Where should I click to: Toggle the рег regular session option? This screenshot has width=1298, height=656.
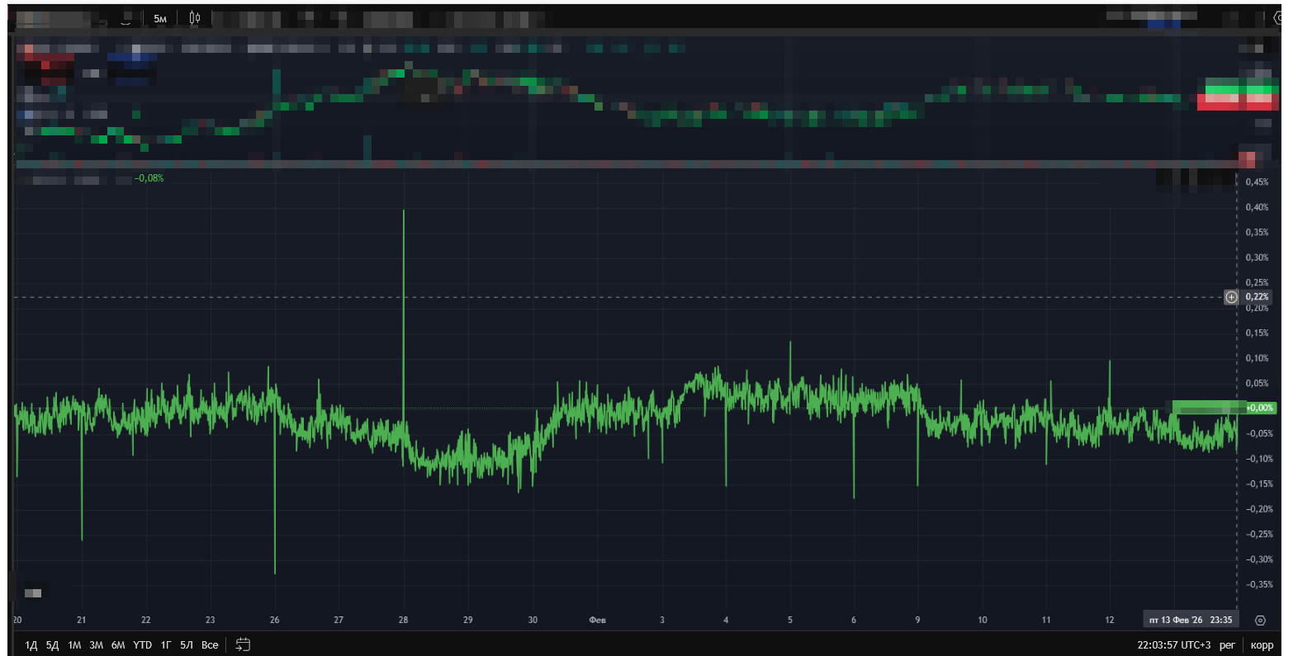(x=1227, y=645)
